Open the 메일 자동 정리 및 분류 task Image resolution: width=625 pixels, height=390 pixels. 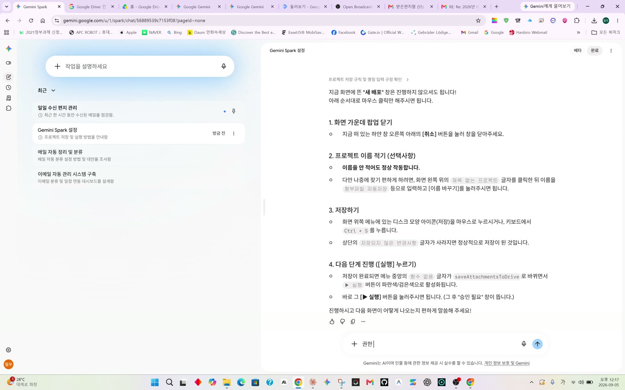139,155
